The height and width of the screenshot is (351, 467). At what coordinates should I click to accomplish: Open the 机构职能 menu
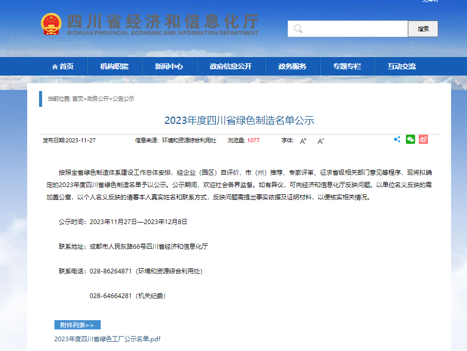(114, 66)
